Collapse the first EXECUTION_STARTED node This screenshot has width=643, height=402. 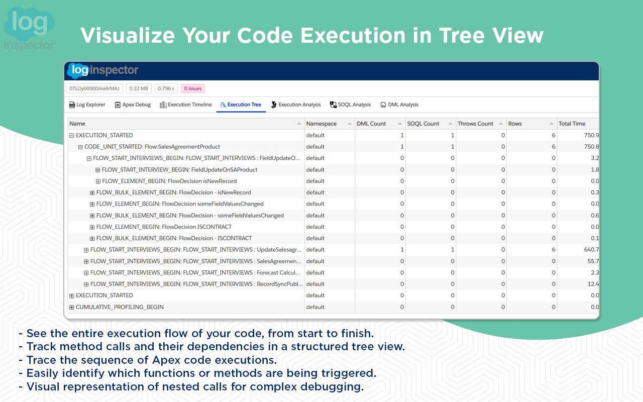click(71, 135)
